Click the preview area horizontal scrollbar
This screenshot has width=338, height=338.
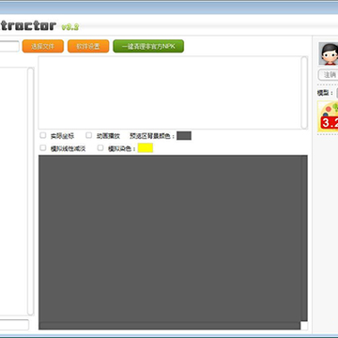170,326
